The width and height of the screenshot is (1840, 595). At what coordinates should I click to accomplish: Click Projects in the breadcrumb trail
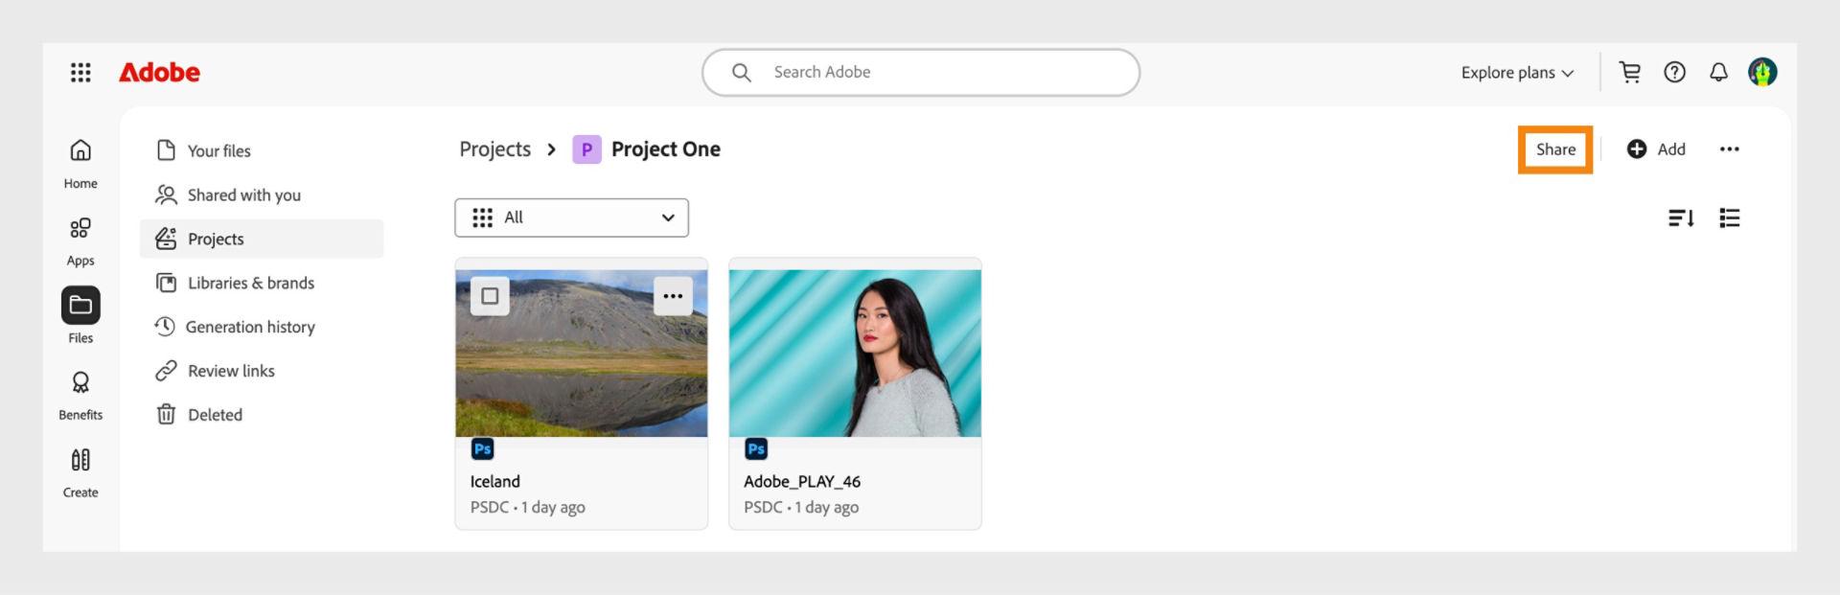pyautogui.click(x=494, y=149)
